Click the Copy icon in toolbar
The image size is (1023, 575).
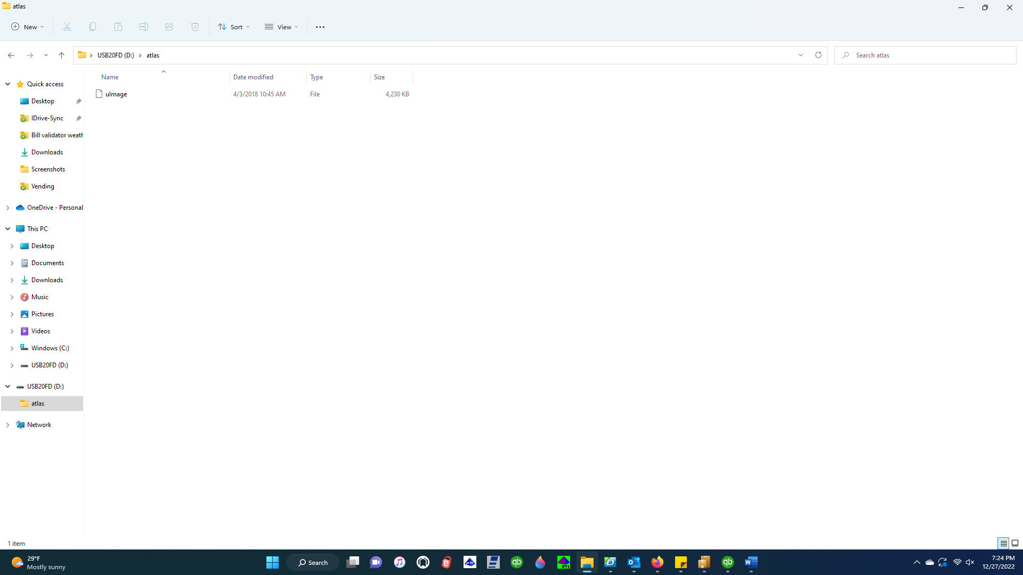[x=93, y=27]
